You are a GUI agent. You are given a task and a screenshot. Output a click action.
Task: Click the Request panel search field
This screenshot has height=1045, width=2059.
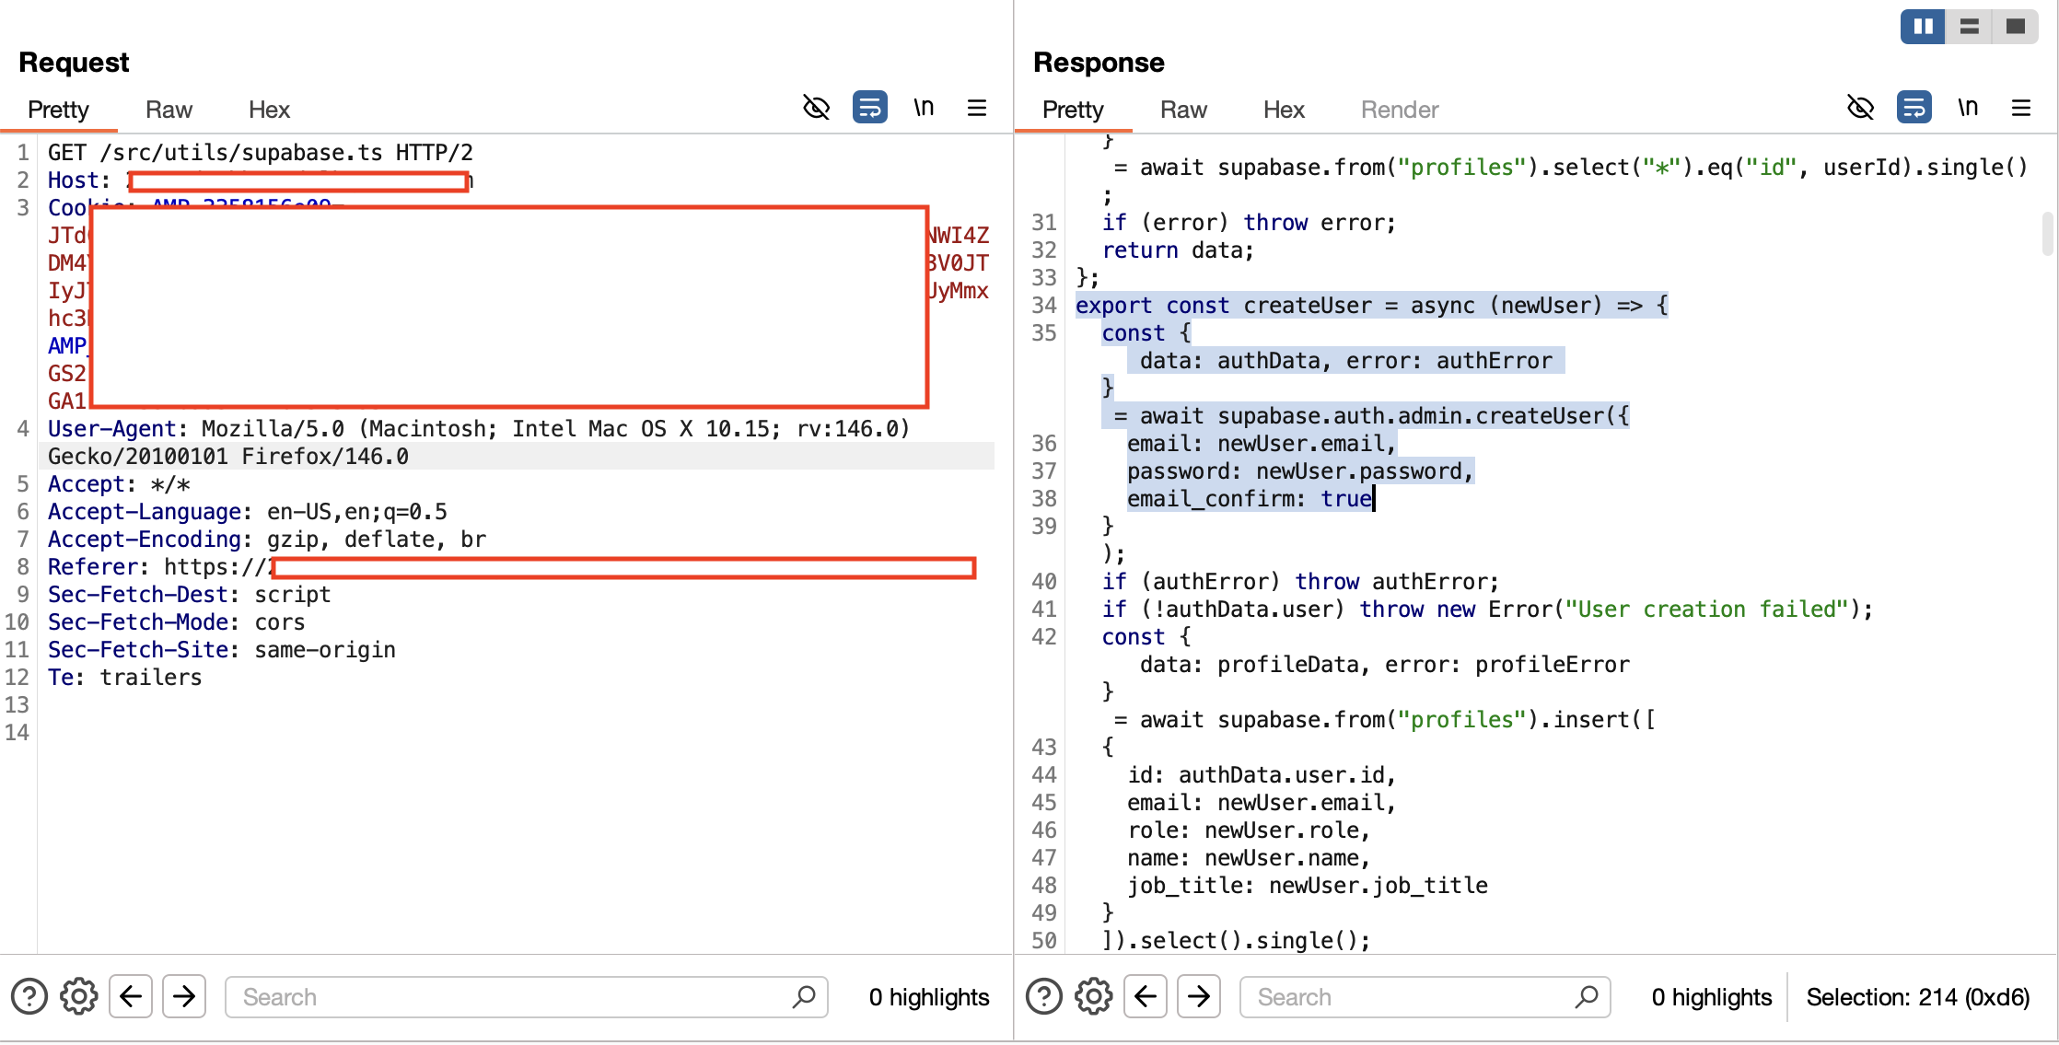point(527,997)
